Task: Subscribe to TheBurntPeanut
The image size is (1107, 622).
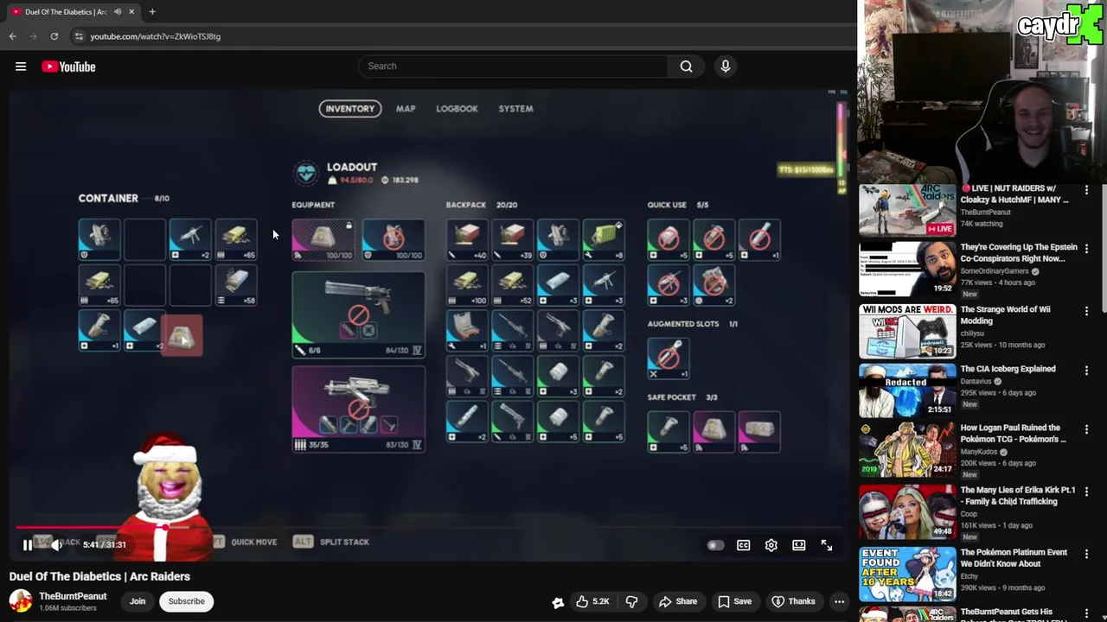Action: click(186, 601)
